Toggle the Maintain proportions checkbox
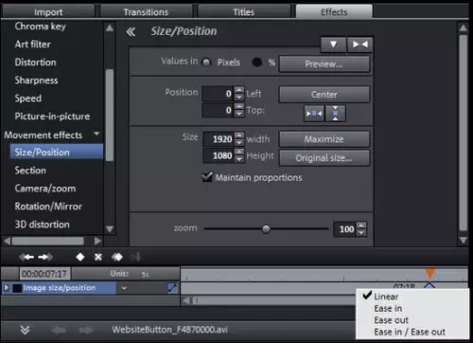This screenshot has width=473, height=343. (x=207, y=177)
